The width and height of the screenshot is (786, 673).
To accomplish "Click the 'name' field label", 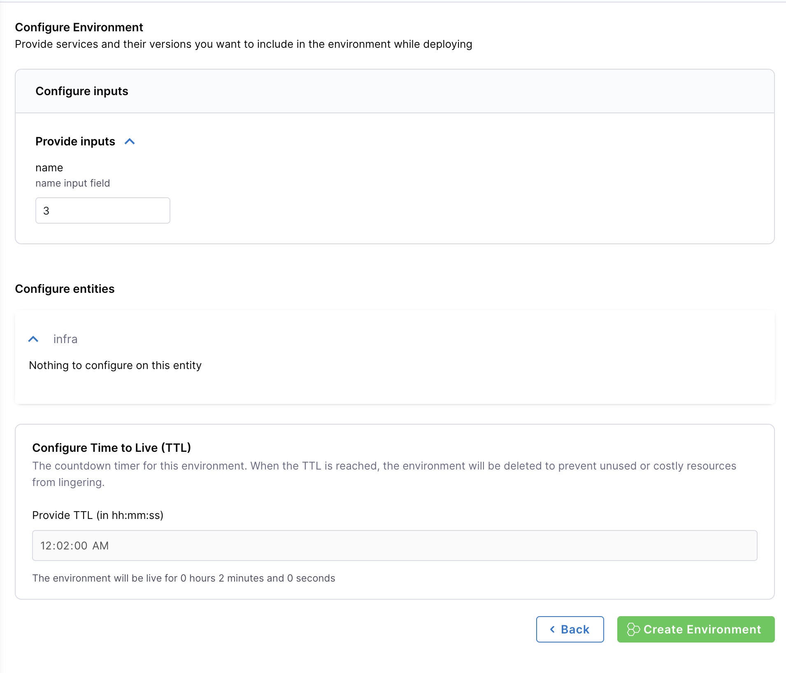I will pyautogui.click(x=49, y=168).
